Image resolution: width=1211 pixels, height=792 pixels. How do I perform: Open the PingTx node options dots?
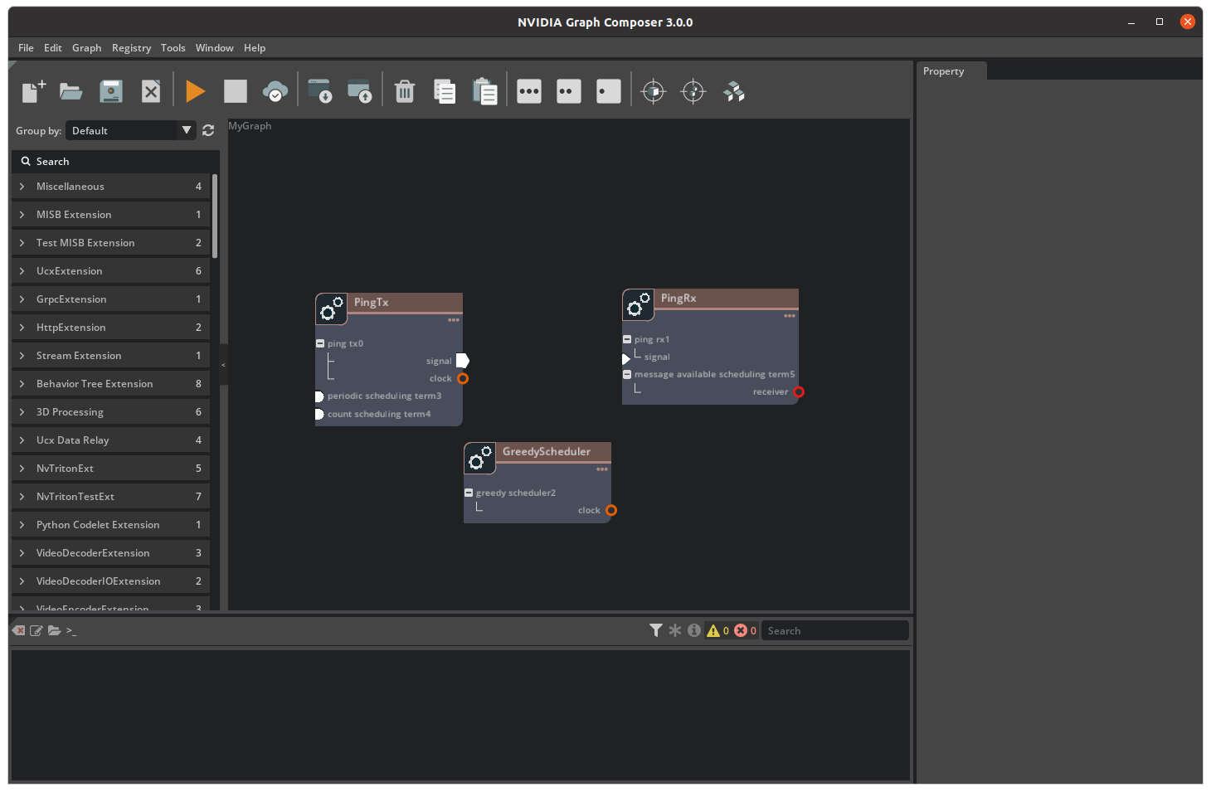(x=454, y=320)
